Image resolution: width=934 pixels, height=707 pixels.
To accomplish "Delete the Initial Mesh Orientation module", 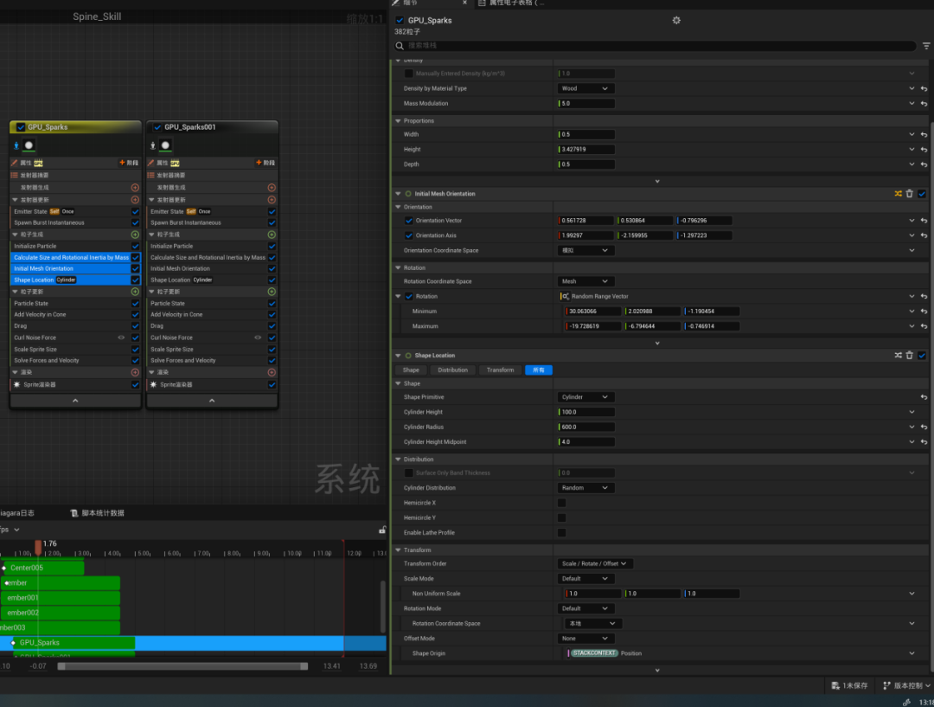I will [909, 194].
